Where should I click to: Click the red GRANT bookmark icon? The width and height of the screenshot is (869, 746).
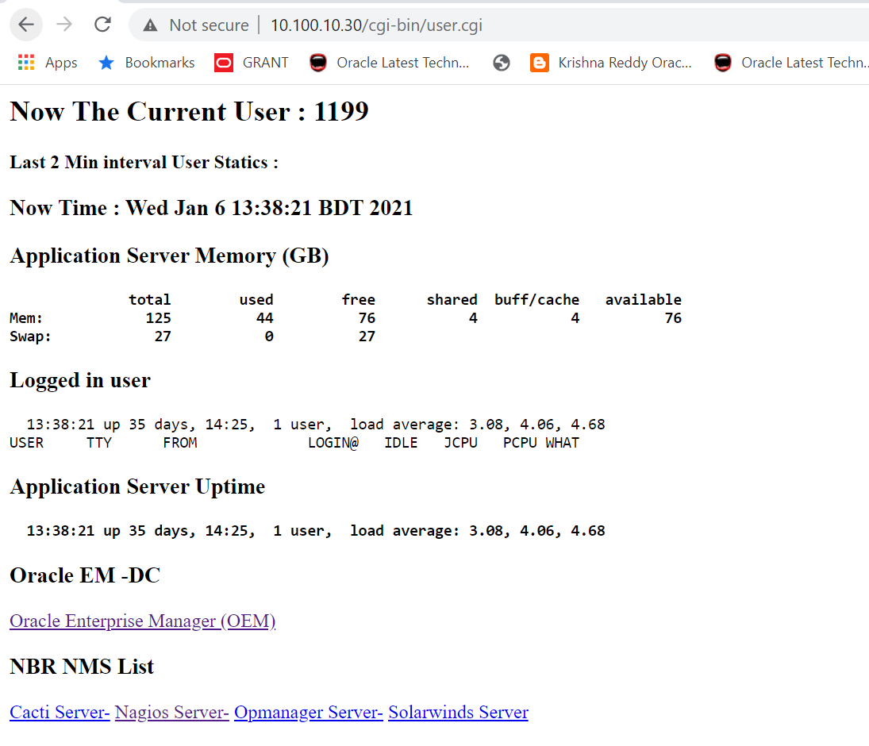coord(224,63)
